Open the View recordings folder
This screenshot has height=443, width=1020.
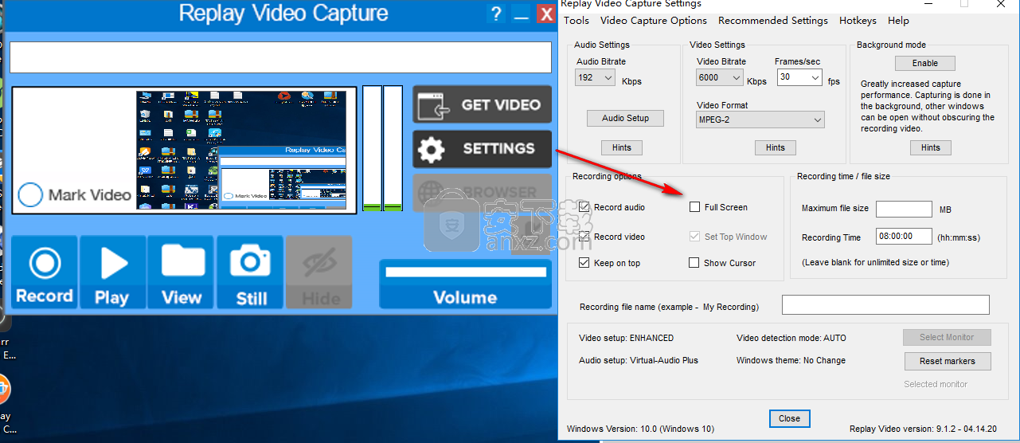pyautogui.click(x=182, y=272)
